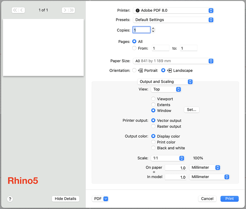Click the last-page double-arrow navigation icon

click(x=72, y=10)
